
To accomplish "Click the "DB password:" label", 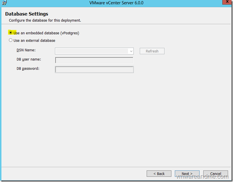I will pyautogui.click(x=28, y=68).
